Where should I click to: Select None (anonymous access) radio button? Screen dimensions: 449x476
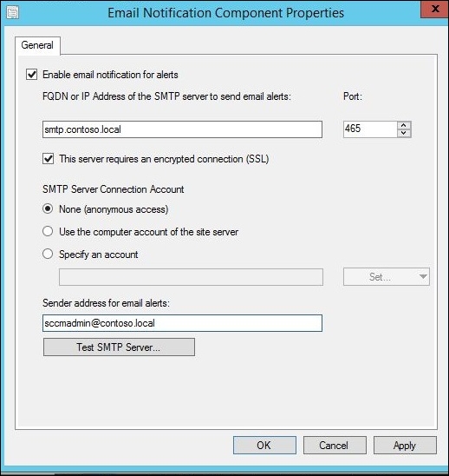point(48,208)
